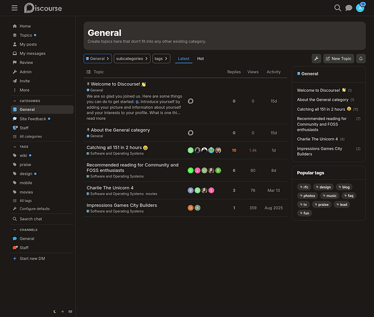
Task: Click the fun popular tag
Action: coord(305,213)
